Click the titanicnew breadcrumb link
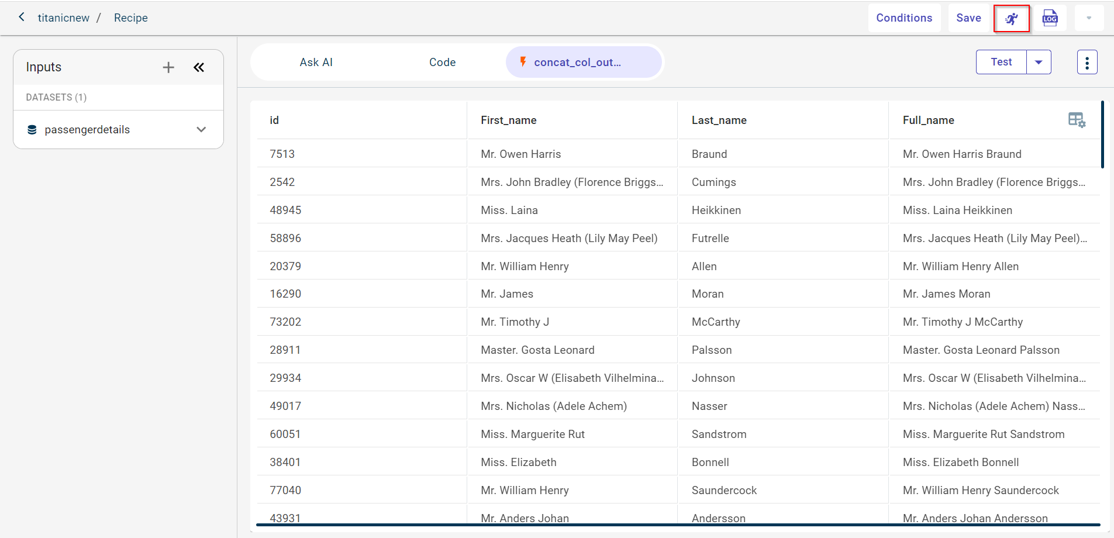This screenshot has width=1114, height=538. 64,18
